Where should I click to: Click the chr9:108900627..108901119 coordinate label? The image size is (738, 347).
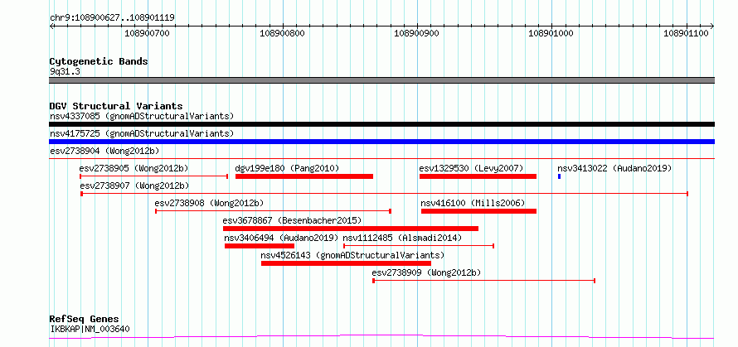112,17
